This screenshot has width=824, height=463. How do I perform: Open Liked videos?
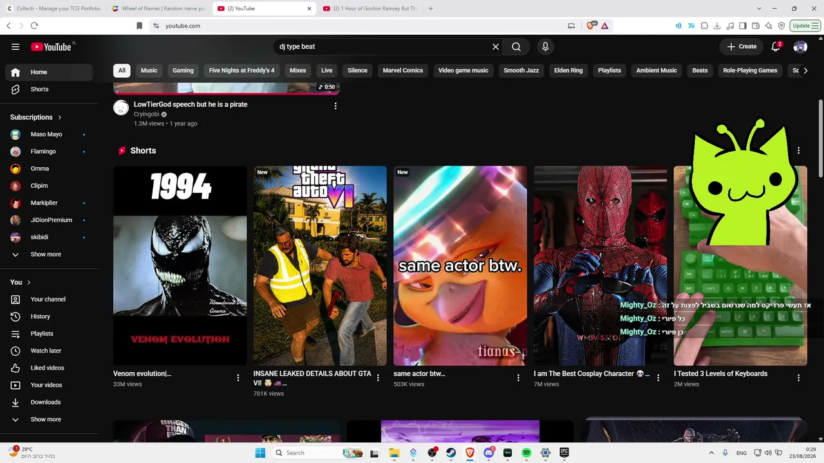coord(49,368)
